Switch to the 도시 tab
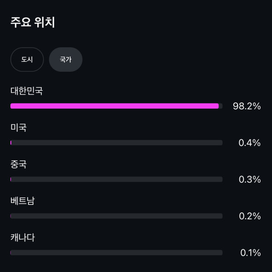This screenshot has width=272, height=272. [x=27, y=59]
